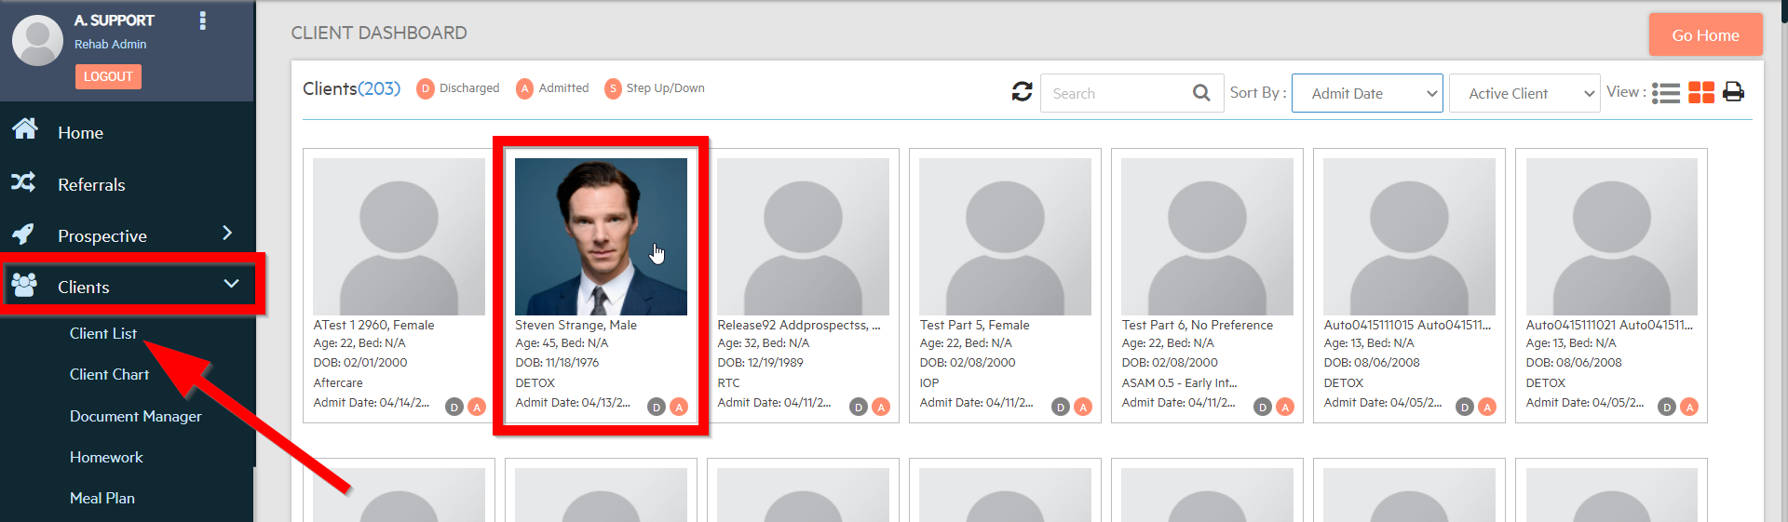Viewport: 1788px width, 522px height.
Task: Open the Active Client filter dropdown
Action: tap(1524, 93)
